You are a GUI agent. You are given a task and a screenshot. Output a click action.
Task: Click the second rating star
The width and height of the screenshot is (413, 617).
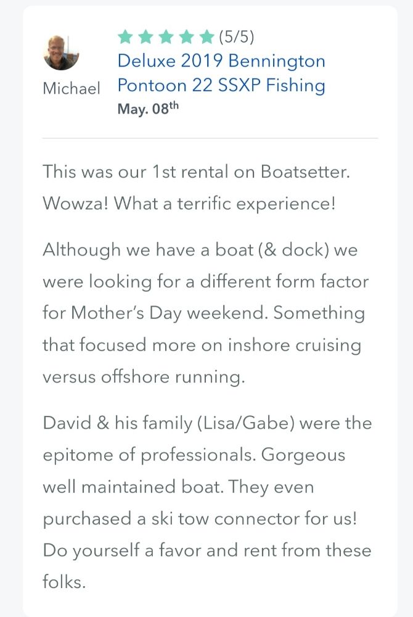click(x=146, y=36)
